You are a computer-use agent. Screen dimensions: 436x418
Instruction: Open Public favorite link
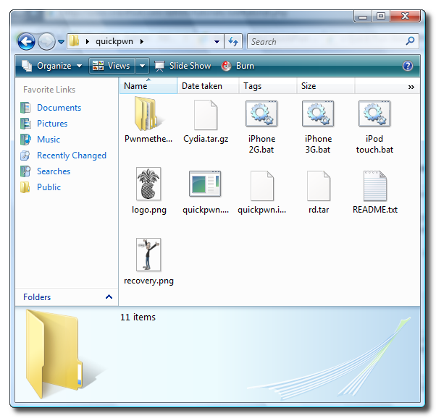(x=49, y=187)
